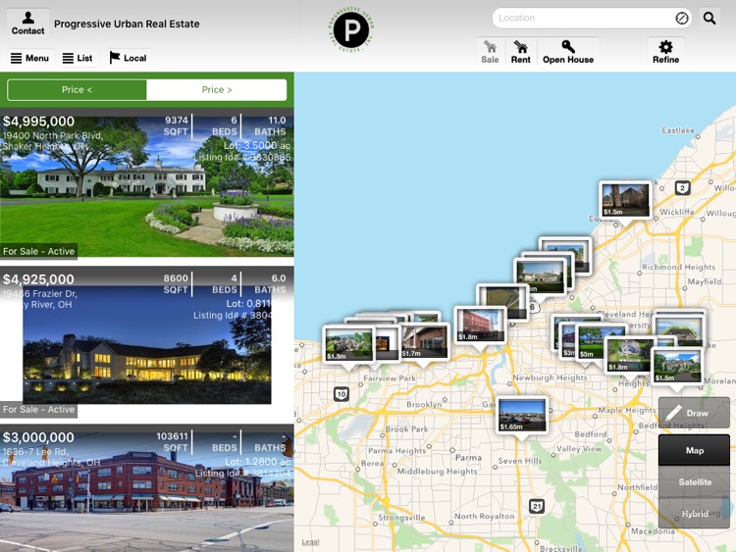Open Local flag section

(x=129, y=58)
